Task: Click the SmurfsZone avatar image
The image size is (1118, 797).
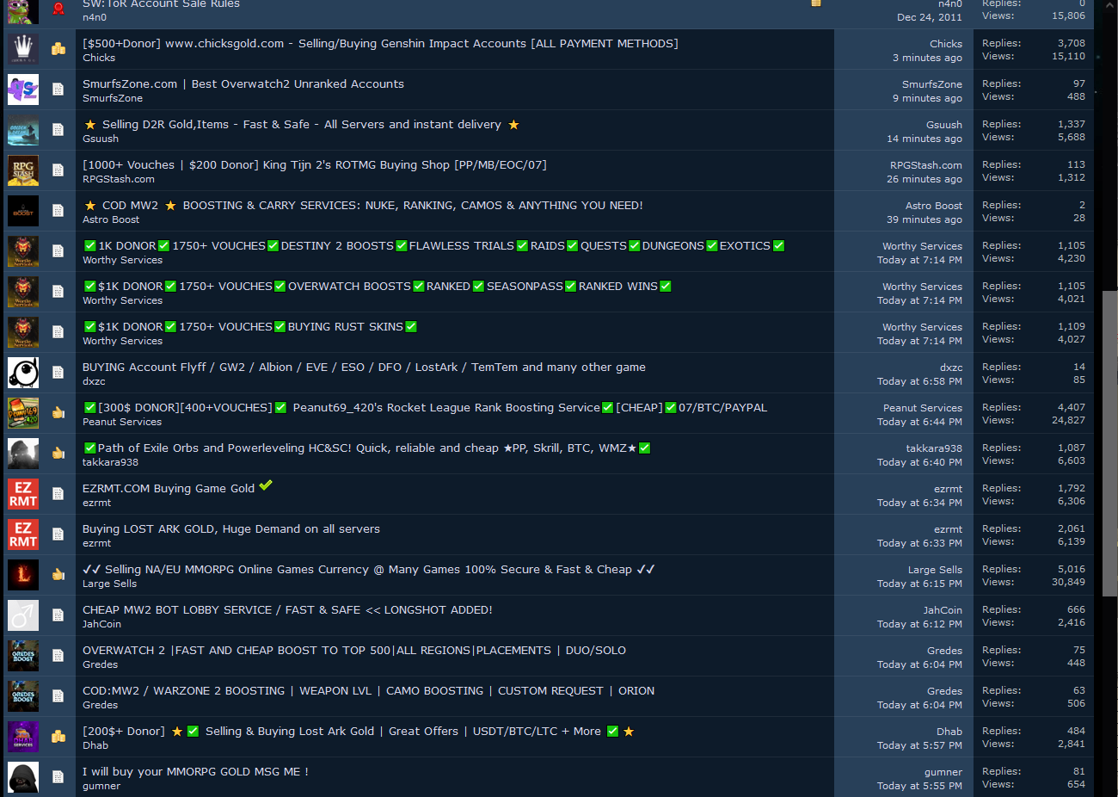Action: click(x=23, y=90)
